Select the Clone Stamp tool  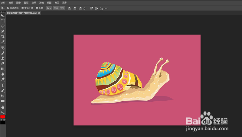[3, 58]
